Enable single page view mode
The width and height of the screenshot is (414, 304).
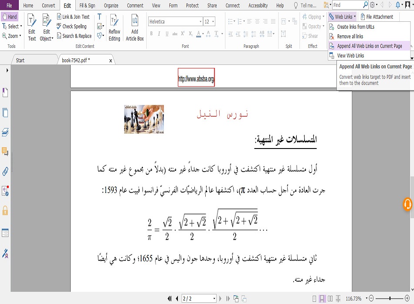tap(313, 298)
